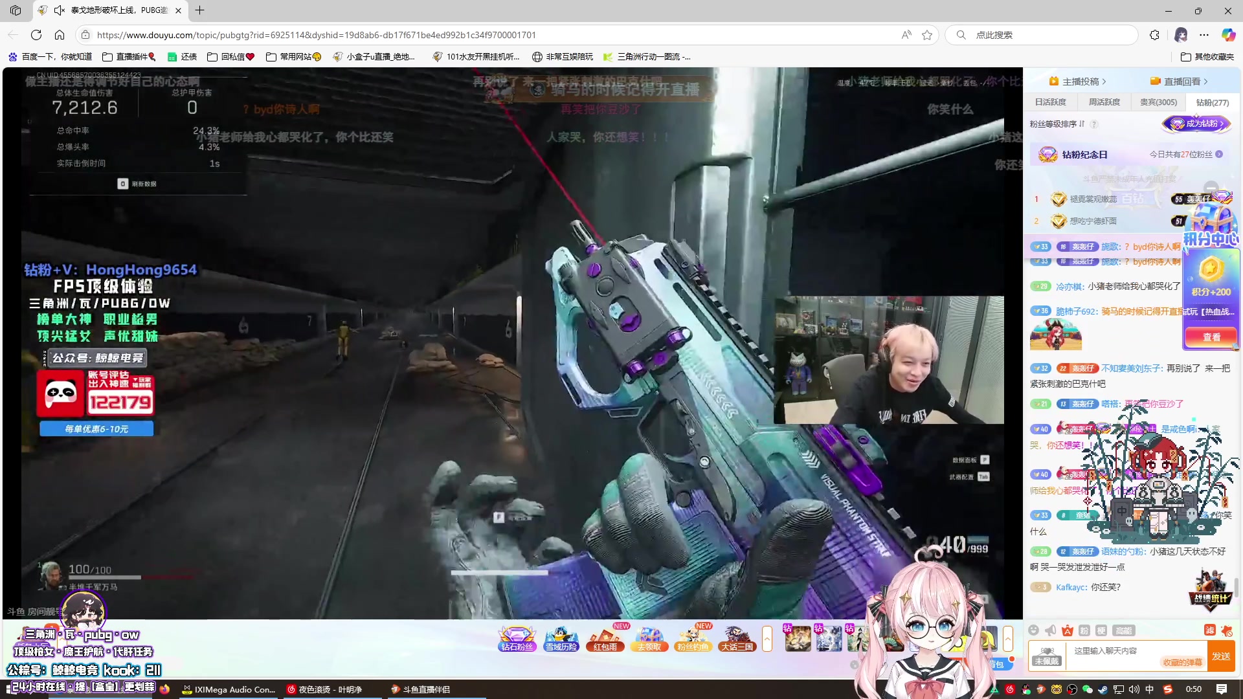Click the 高能 danmaku option
This screenshot has width=1243, height=699.
point(1123,630)
